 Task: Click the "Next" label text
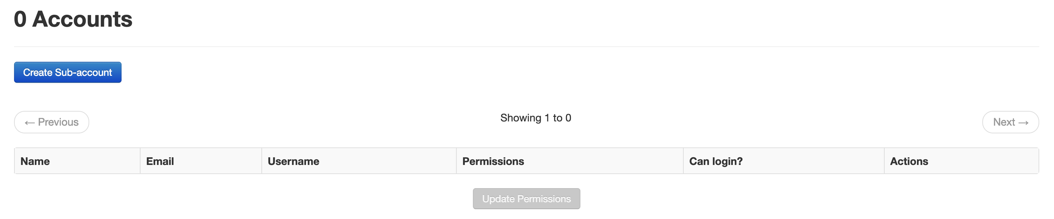pyautogui.click(x=1004, y=122)
